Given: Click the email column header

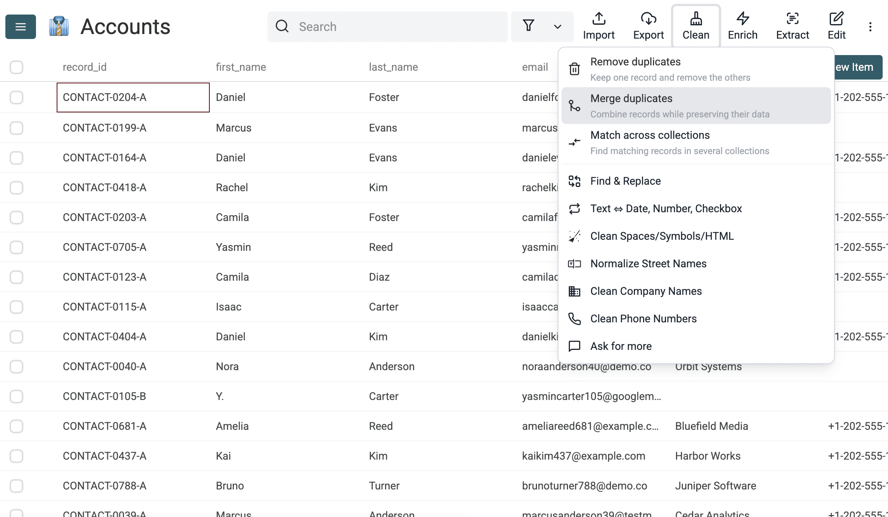Looking at the screenshot, I should (x=535, y=67).
